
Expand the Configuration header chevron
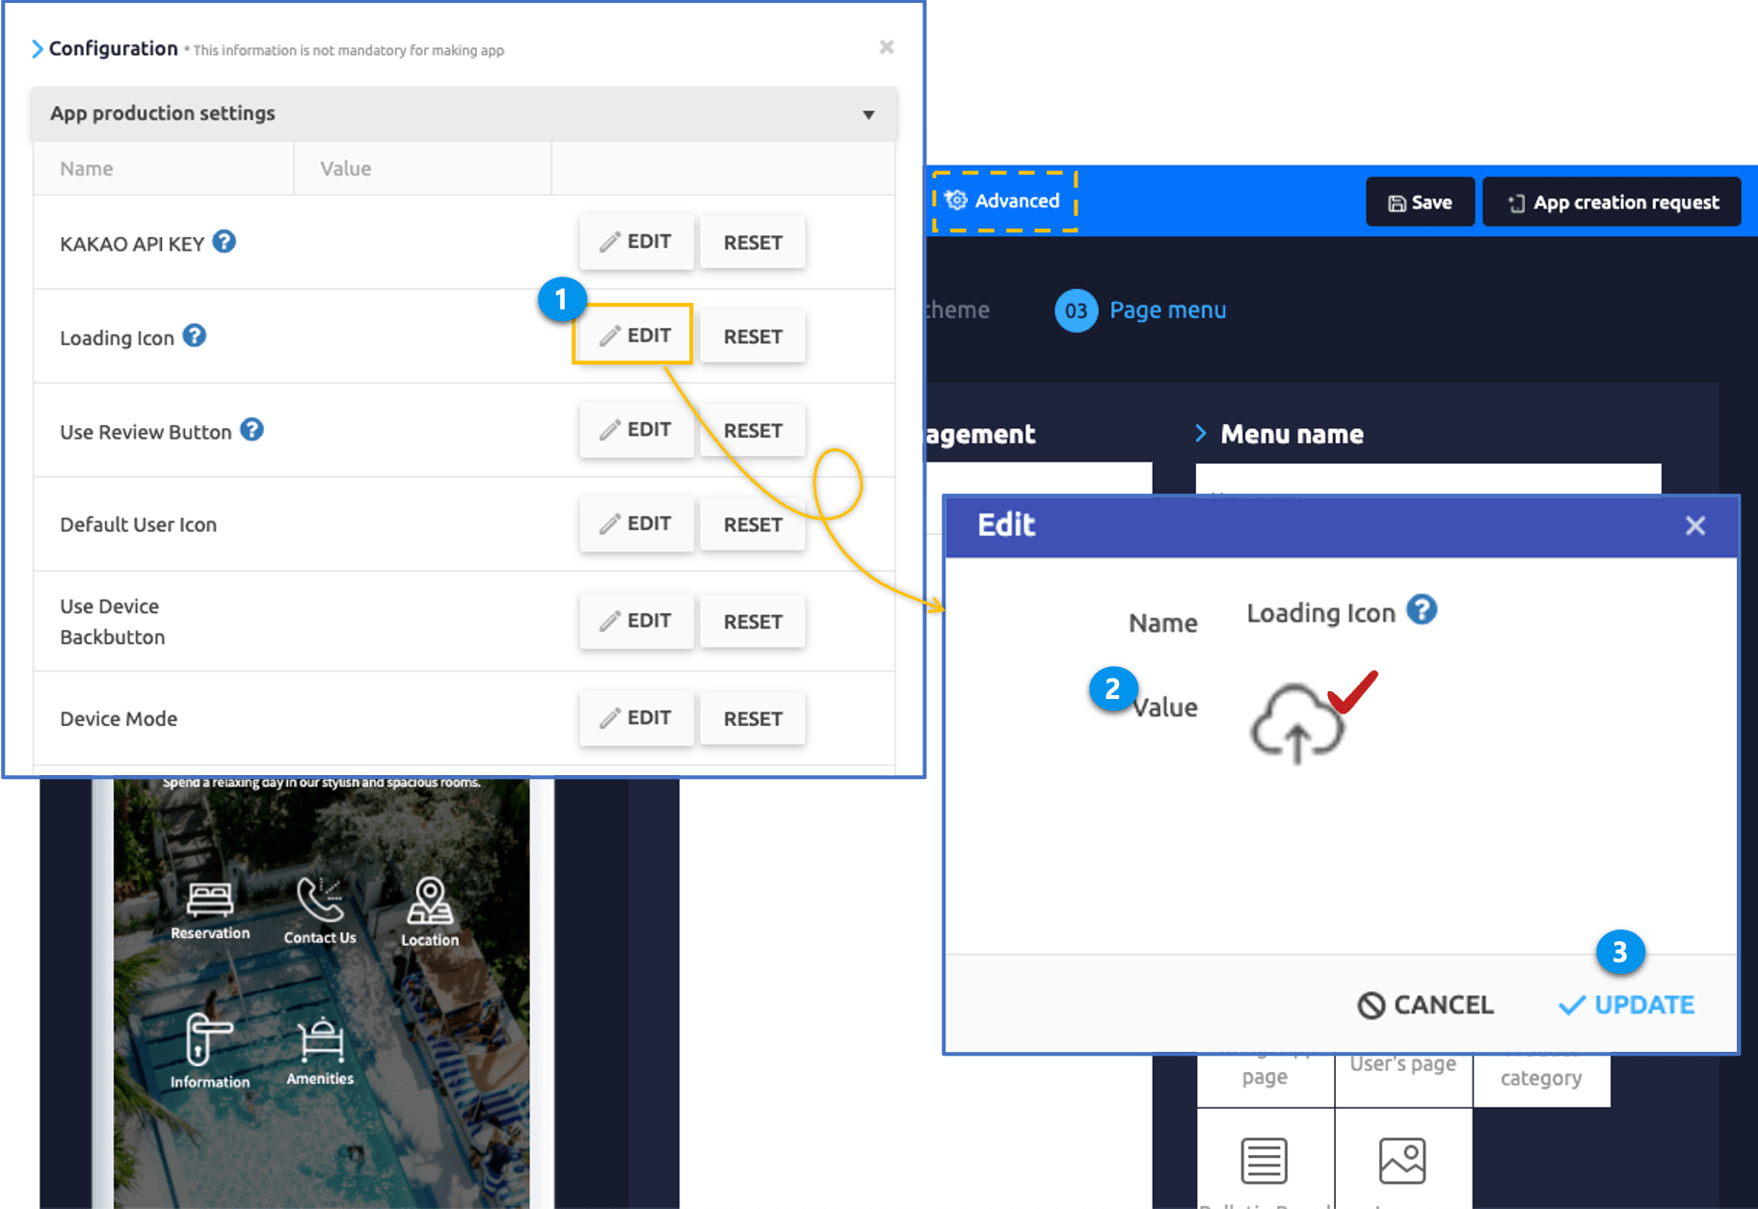tap(37, 49)
